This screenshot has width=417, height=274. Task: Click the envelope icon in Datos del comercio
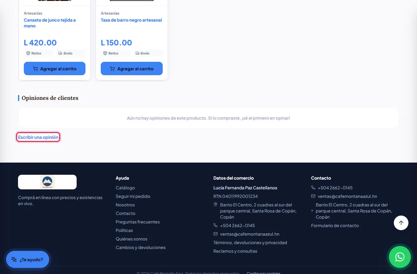[216, 234]
